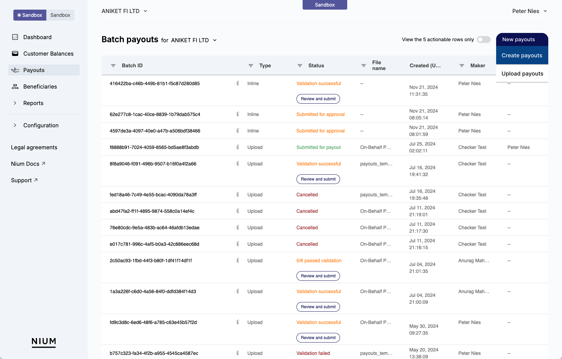
Task: Open the Status column filter icon
Action: [300, 65]
